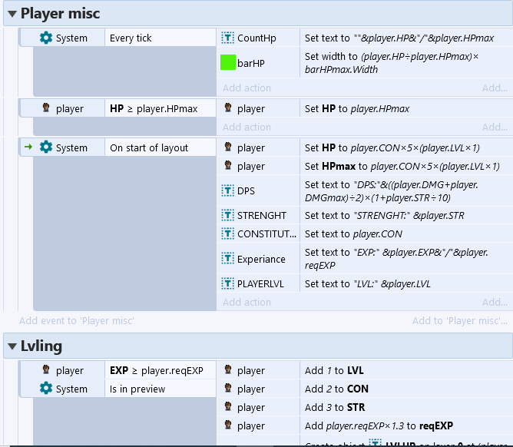The width and height of the screenshot is (513, 447).
Task: Click the CountHp text object icon
Action: 228,38
